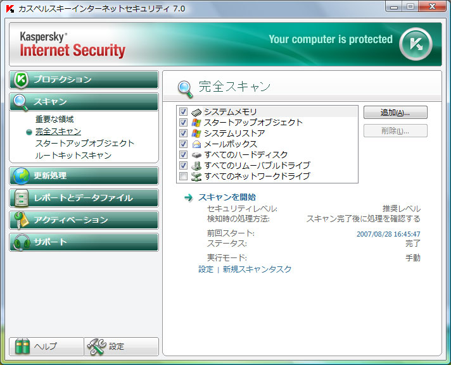Click the 追加(A)... button
Screen dimensions: 451x365
click(x=395, y=113)
